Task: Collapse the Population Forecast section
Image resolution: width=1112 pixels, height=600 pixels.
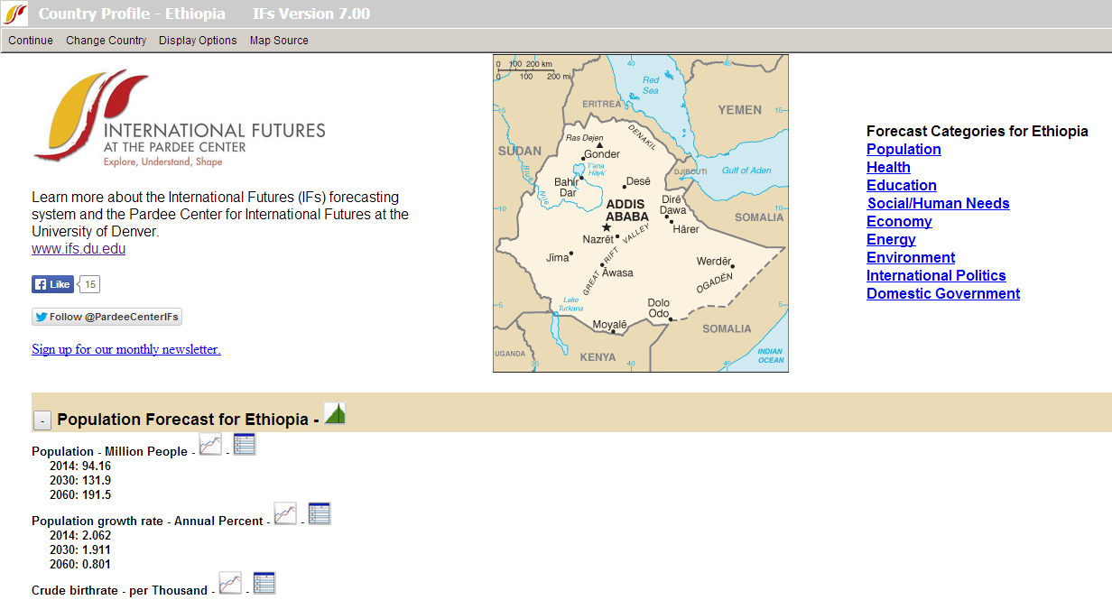Action: pos(42,420)
